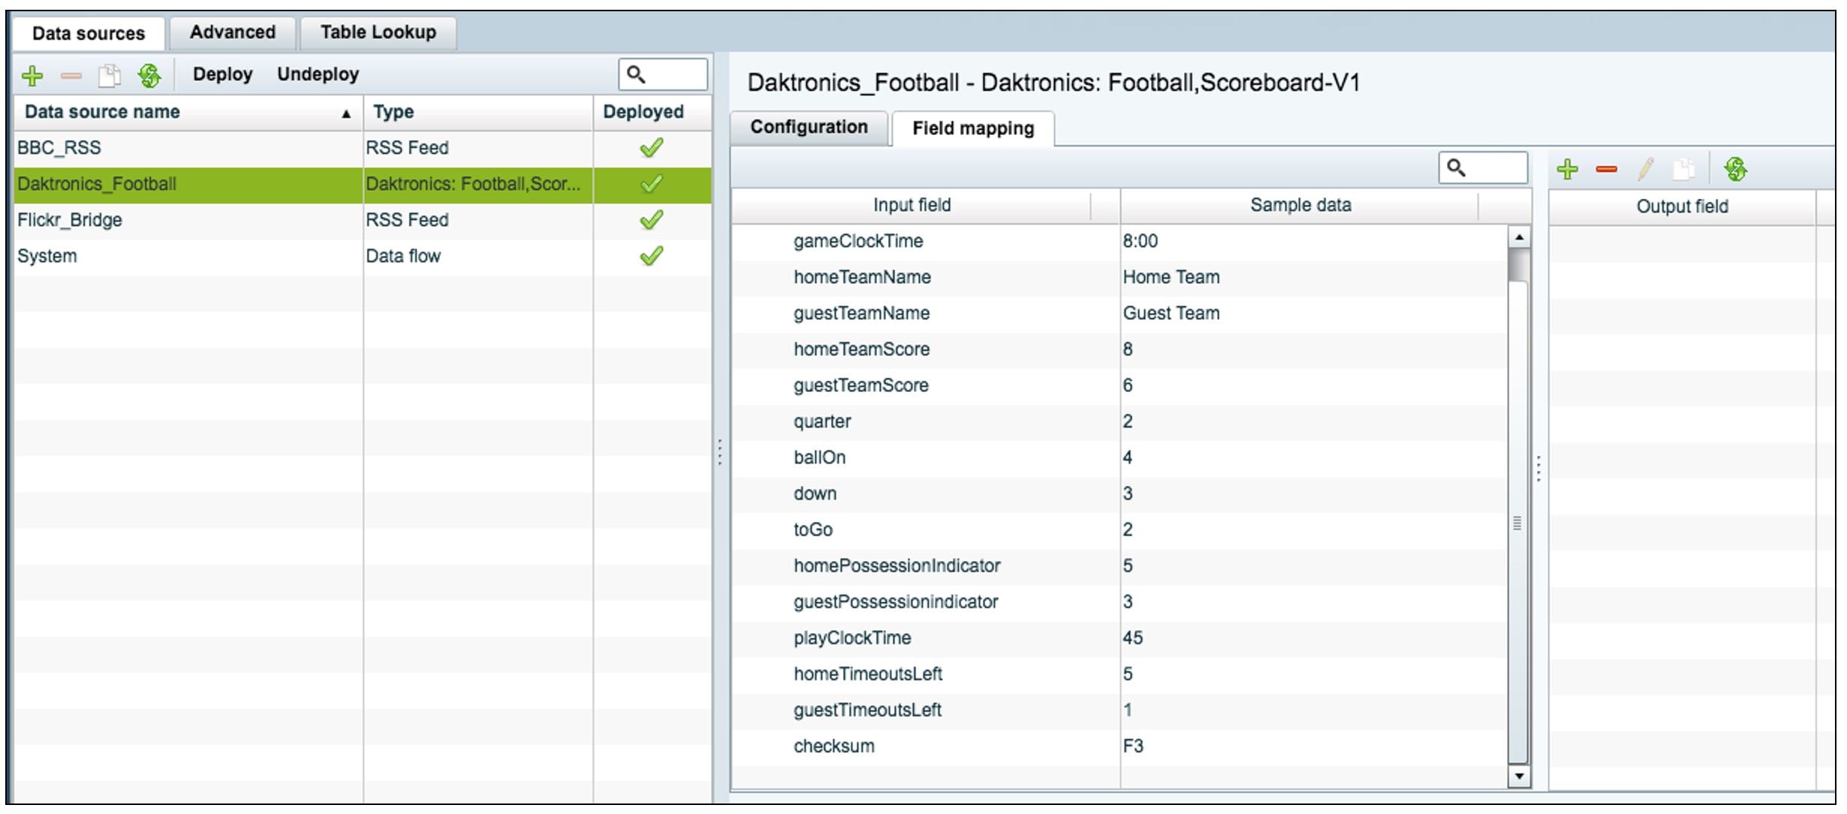Click the copy data source icon
Screen dimensions: 1847x814
point(110,75)
